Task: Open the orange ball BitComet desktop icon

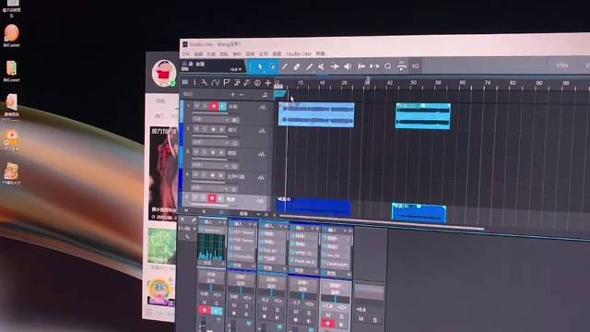Action: pos(12,33)
